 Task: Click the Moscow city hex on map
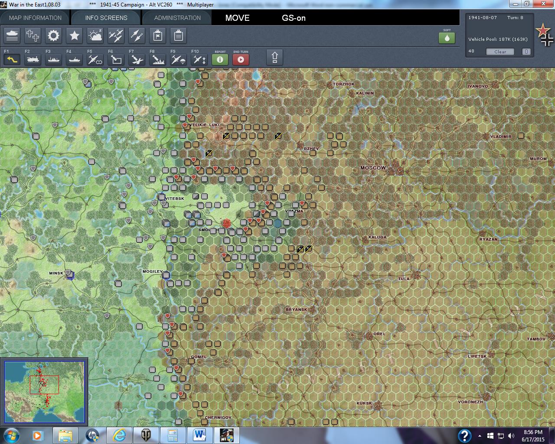coord(395,169)
